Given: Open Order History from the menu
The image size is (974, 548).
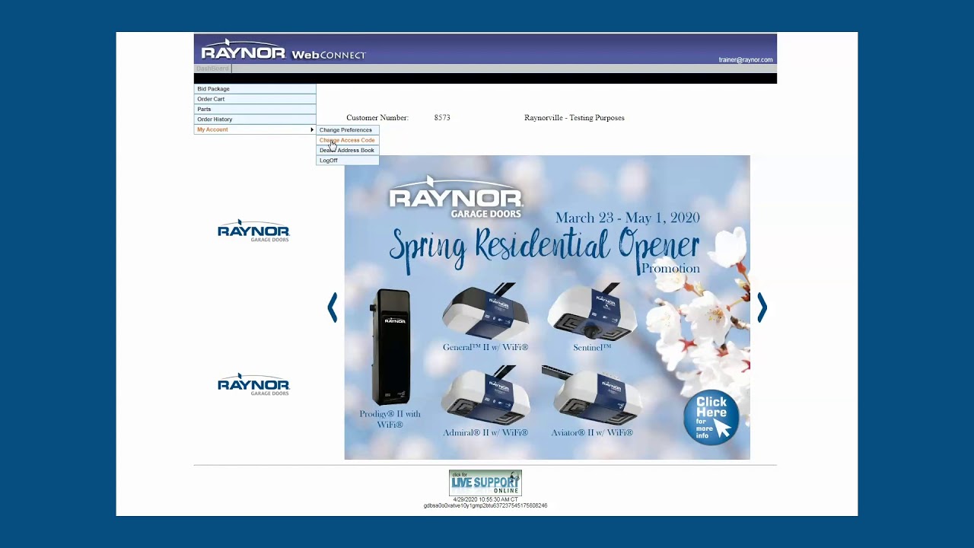Looking at the screenshot, I should click(x=255, y=119).
